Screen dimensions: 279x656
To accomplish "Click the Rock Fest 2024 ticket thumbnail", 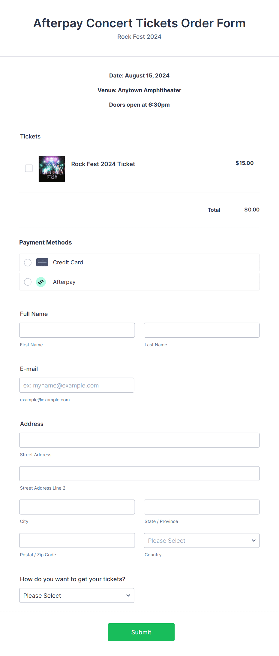I will (x=52, y=169).
